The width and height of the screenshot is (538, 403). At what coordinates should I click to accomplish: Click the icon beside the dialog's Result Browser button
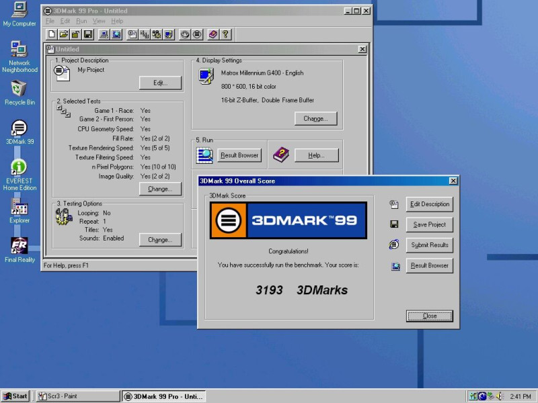tap(395, 266)
